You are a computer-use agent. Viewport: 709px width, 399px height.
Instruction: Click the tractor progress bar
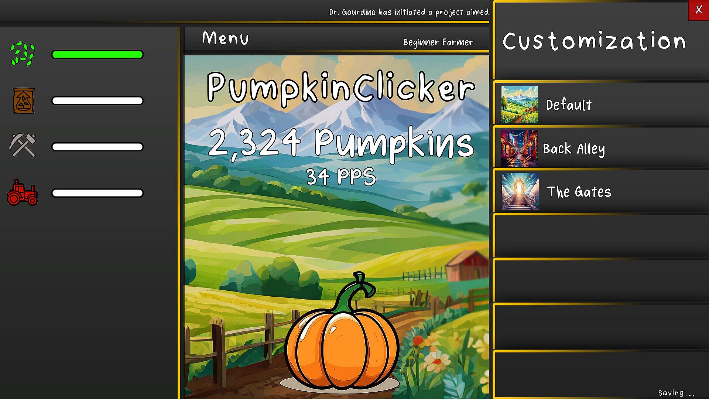(x=97, y=193)
